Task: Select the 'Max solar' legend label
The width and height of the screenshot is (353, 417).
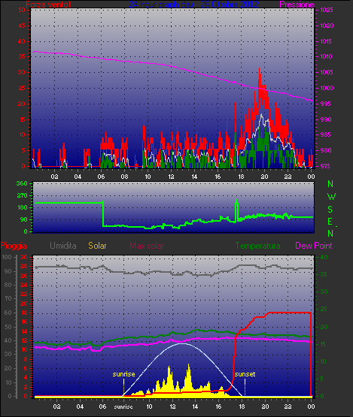Action: [x=147, y=246]
